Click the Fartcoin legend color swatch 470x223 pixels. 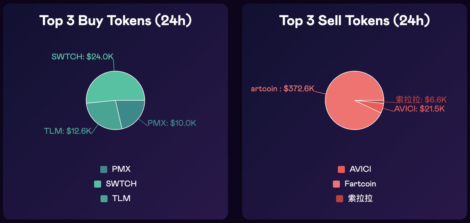click(336, 184)
